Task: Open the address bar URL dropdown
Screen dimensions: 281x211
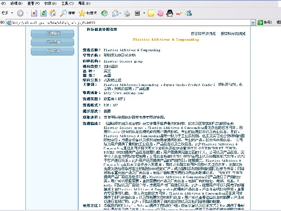Action: point(253,23)
